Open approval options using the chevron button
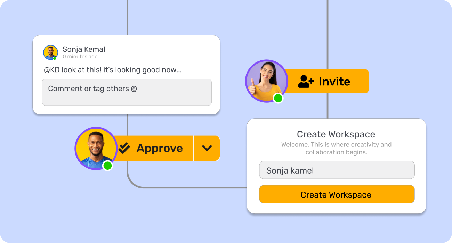The height and width of the screenshot is (243, 452). click(x=207, y=148)
